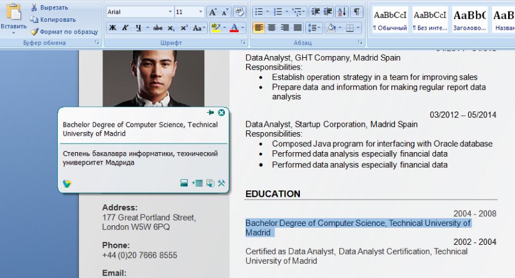Image resolution: width=515 pixels, height=278 pixels.
Task: Copy the translation using the popup copy icon
Action: tap(210, 183)
